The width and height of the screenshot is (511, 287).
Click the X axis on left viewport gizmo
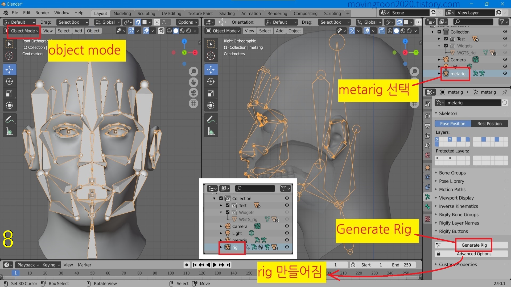click(195, 52)
